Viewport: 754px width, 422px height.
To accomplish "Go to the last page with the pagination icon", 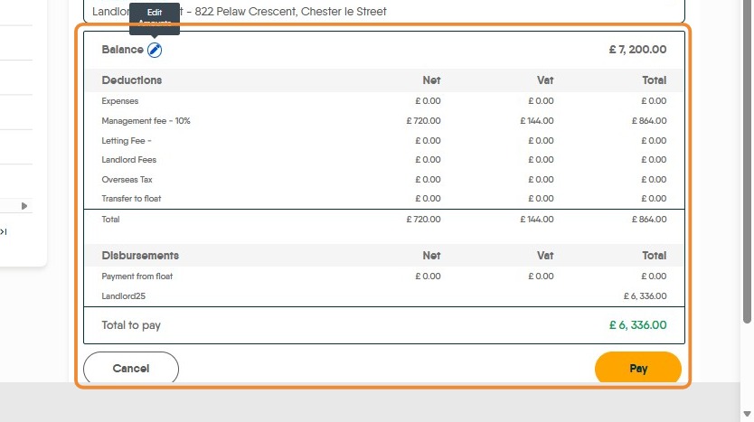I will click(x=4, y=232).
